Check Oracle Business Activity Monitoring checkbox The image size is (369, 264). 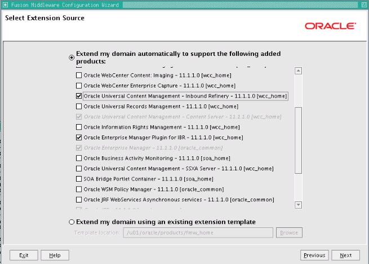pyautogui.click(x=79, y=158)
